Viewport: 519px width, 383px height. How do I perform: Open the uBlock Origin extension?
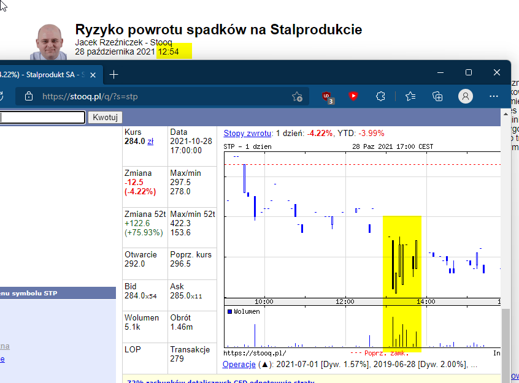pos(328,97)
